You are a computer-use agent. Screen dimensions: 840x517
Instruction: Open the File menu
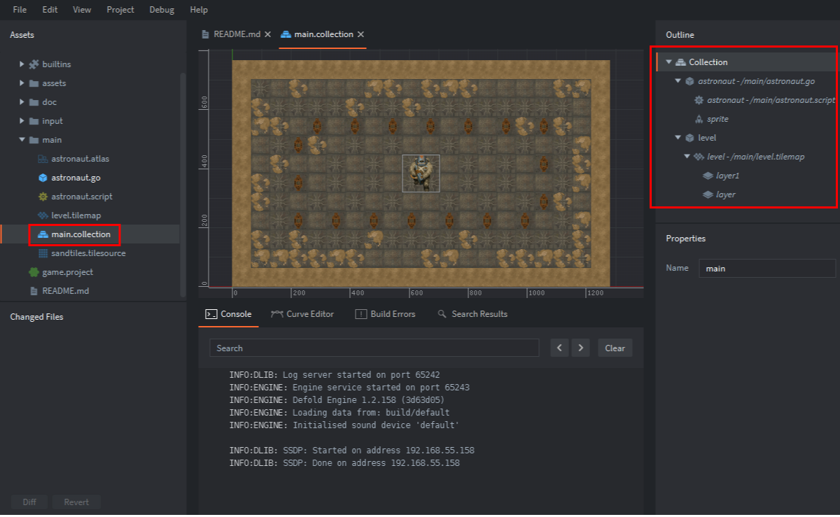pos(20,10)
